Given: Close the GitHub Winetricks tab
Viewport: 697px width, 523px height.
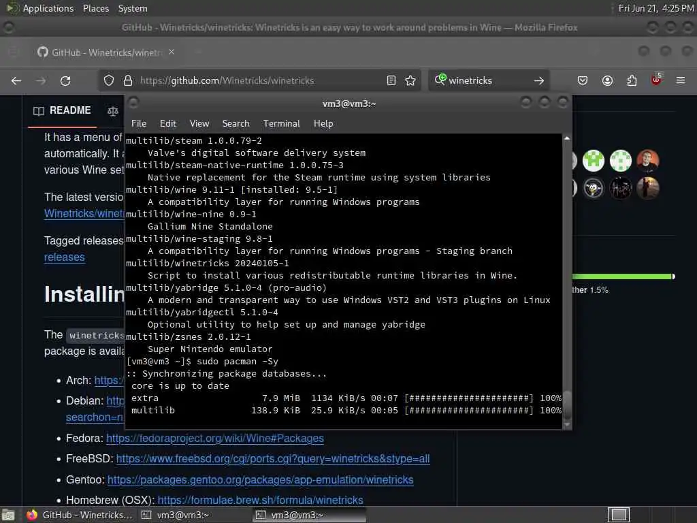Looking at the screenshot, I should pyautogui.click(x=172, y=52).
